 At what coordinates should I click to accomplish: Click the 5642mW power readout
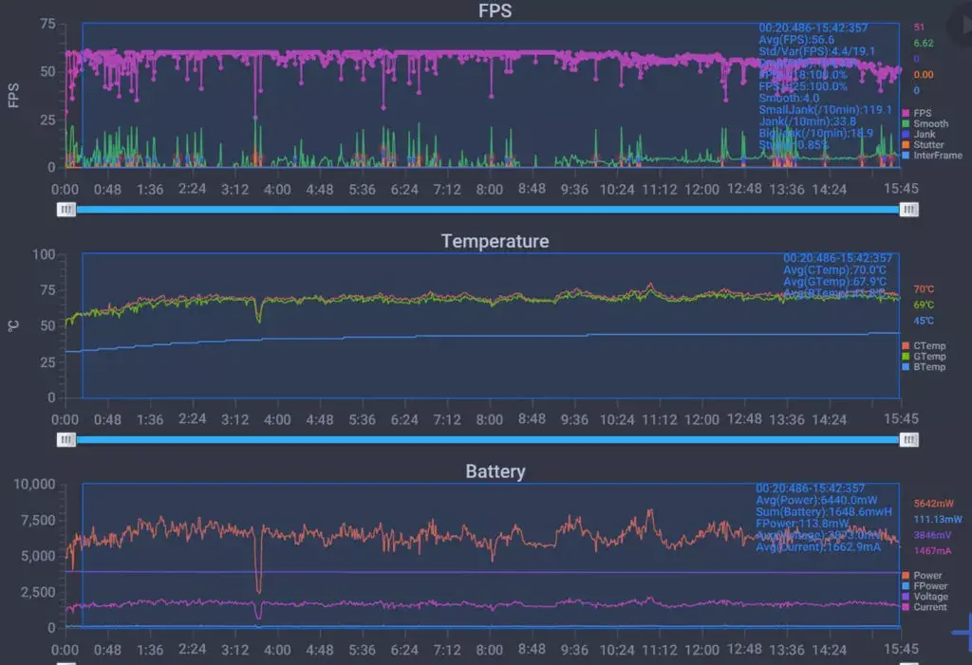[934, 503]
